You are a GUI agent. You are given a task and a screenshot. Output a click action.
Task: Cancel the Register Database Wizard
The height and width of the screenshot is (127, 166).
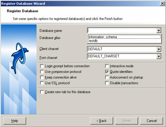click(x=152, y=121)
